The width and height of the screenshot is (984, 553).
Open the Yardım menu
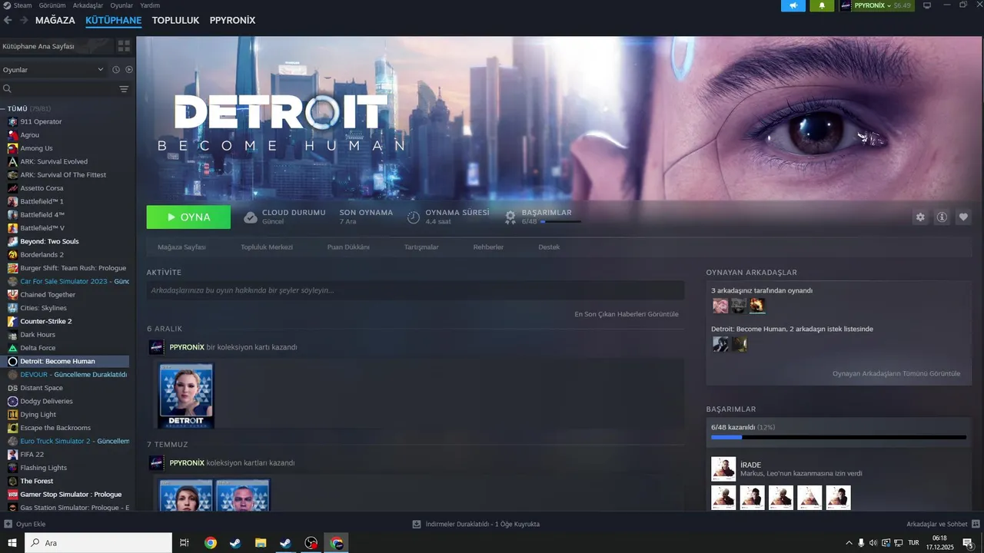click(x=150, y=5)
